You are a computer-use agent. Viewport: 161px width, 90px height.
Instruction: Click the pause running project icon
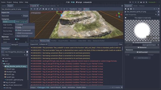click(x=133, y=2)
